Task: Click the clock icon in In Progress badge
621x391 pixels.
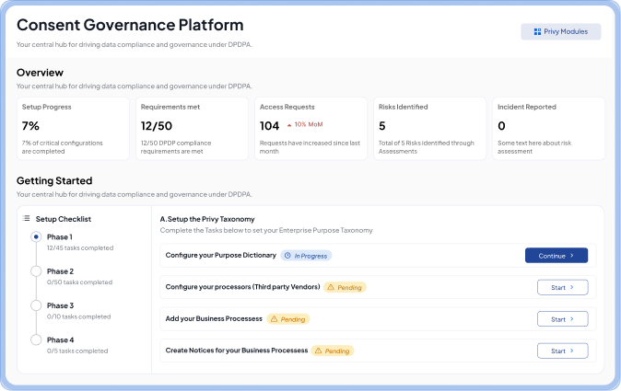Action: 287,256
